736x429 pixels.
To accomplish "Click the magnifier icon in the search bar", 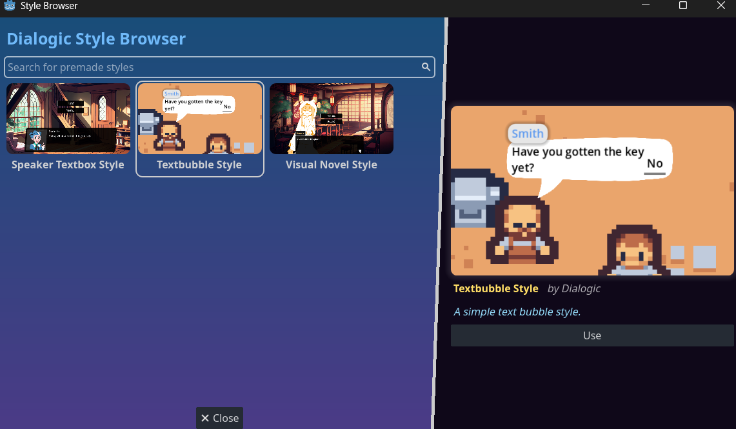I will pyautogui.click(x=426, y=67).
